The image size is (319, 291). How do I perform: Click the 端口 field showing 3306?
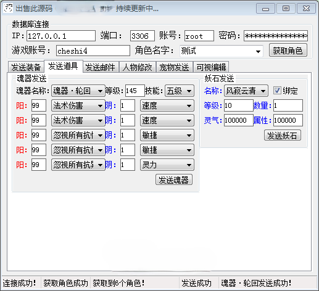(143, 36)
